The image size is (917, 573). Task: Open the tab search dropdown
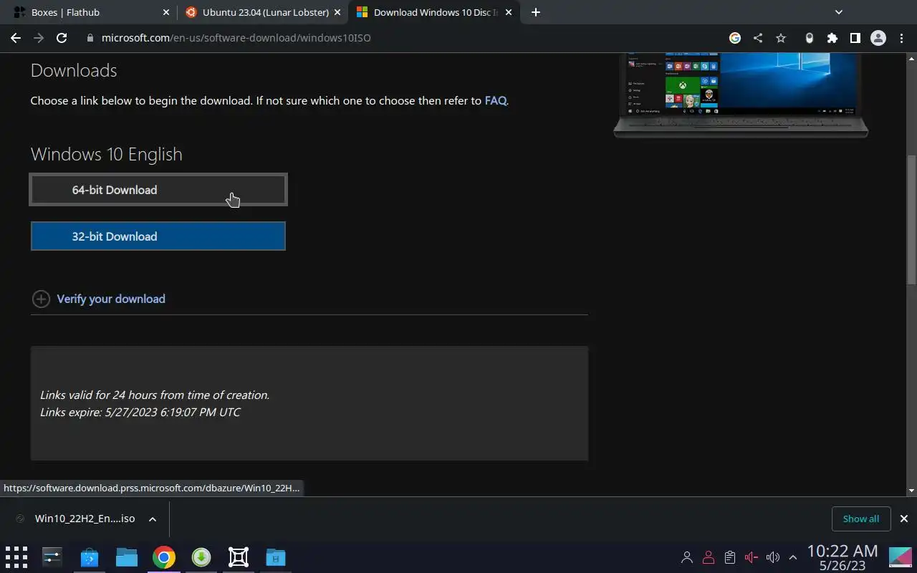pos(839,12)
